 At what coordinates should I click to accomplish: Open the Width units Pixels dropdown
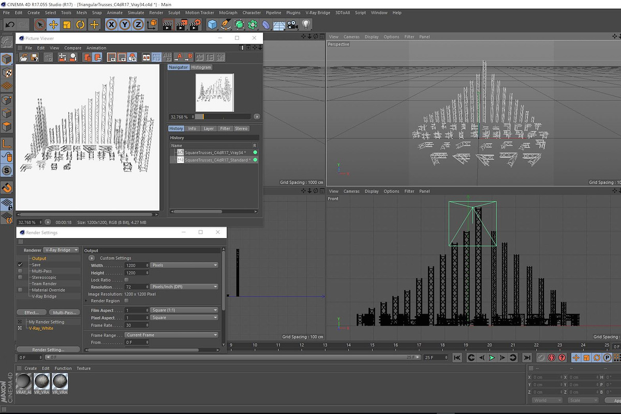tap(184, 265)
